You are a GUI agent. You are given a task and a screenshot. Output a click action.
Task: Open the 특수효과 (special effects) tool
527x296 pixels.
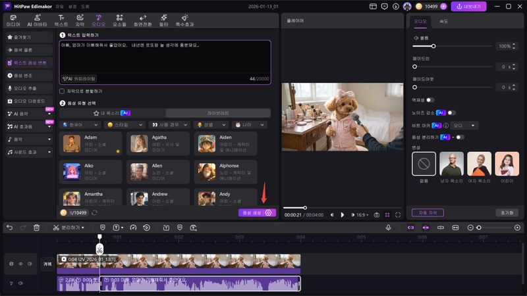click(x=186, y=20)
